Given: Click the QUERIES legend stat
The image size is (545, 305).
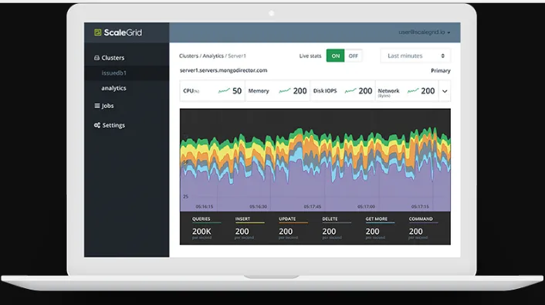Looking at the screenshot, I should 206,228.
